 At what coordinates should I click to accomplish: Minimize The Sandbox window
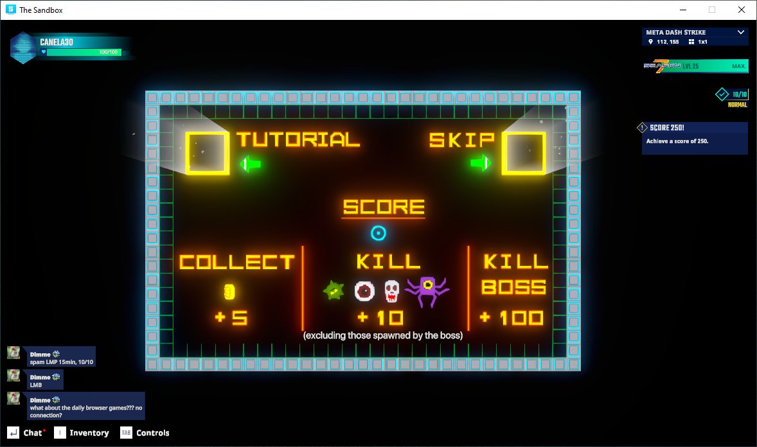coord(682,10)
